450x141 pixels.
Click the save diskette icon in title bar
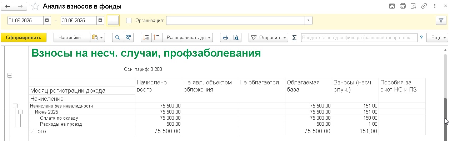pyautogui.click(x=392, y=6)
